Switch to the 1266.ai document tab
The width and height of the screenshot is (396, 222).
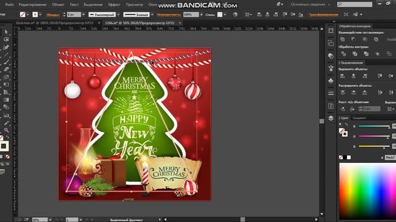pos(140,23)
